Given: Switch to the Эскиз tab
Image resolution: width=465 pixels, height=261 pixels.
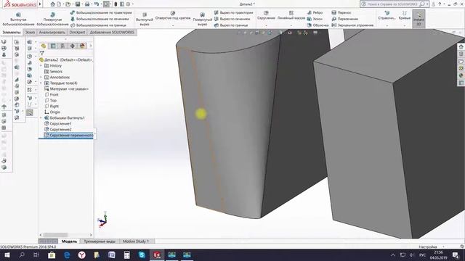Looking at the screenshot, I should click(x=30, y=32).
